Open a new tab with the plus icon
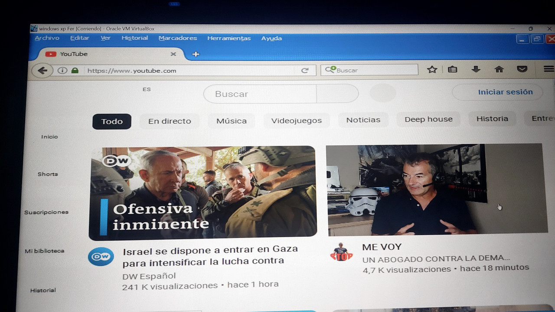This screenshot has width=555, height=312. [x=196, y=54]
